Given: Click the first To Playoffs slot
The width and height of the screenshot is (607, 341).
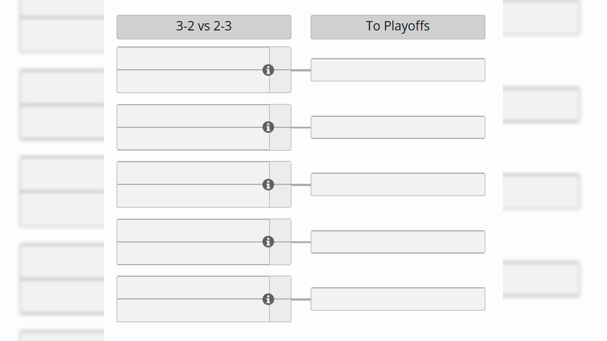Looking at the screenshot, I should [x=398, y=70].
